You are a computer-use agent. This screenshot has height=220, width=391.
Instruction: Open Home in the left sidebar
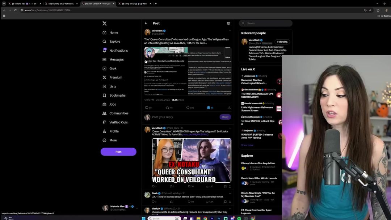coord(110,33)
